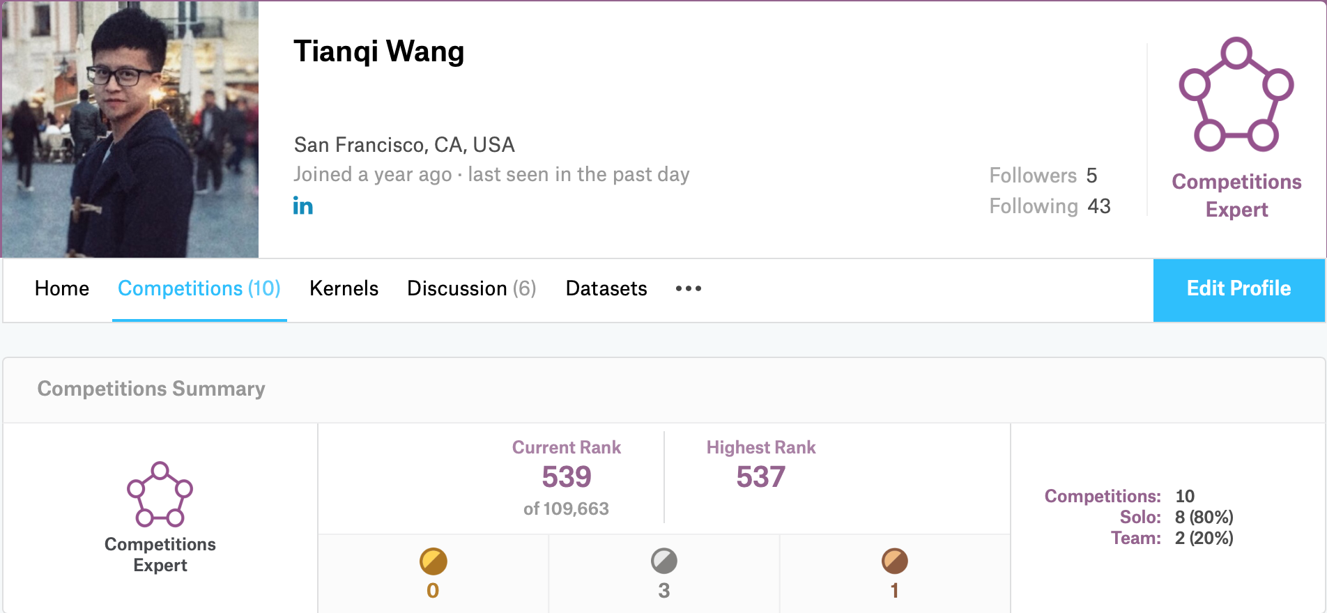The image size is (1327, 613).
Task: Click the Tianqi Wang name heading
Action: pyautogui.click(x=379, y=52)
